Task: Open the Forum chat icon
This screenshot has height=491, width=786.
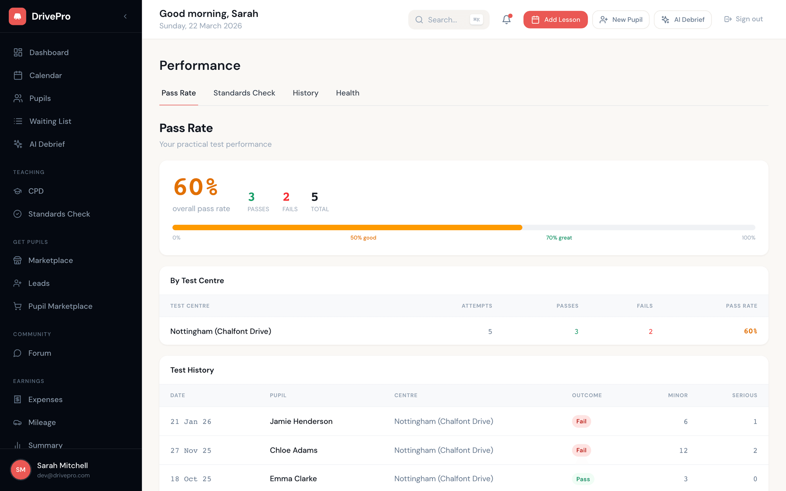Action: tap(18, 353)
